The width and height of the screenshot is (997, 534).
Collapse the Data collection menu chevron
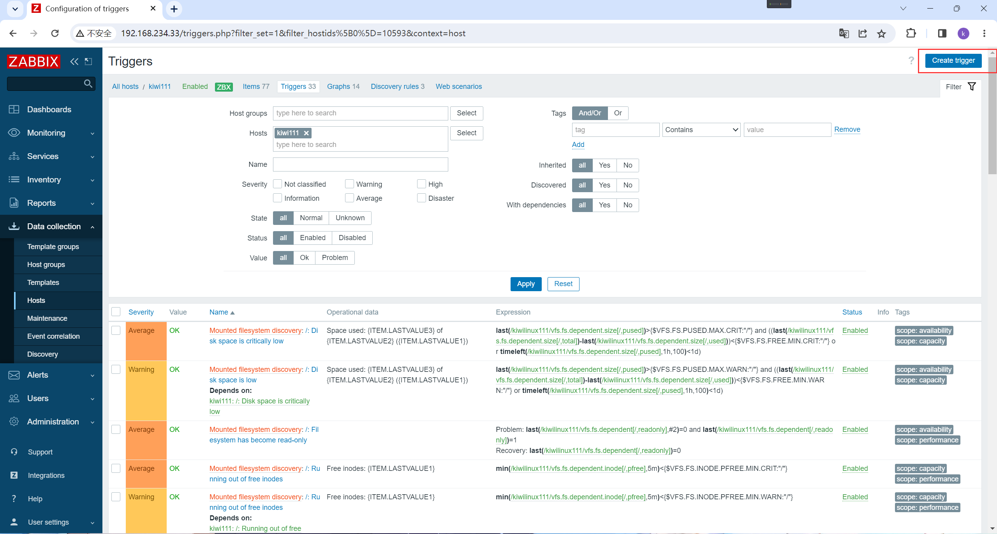click(93, 227)
